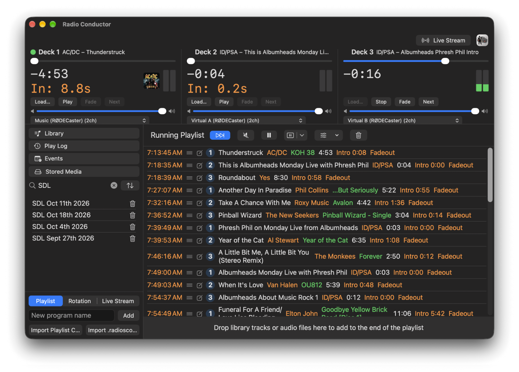
Task: Open Deck 3 Virtual B output dropdown
Action: point(403,120)
